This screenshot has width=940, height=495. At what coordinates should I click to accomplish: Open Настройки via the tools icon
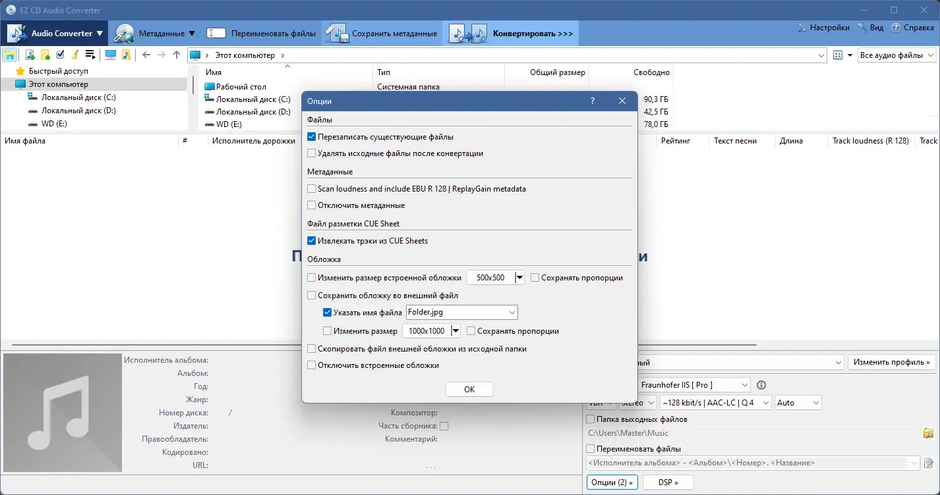[802, 28]
